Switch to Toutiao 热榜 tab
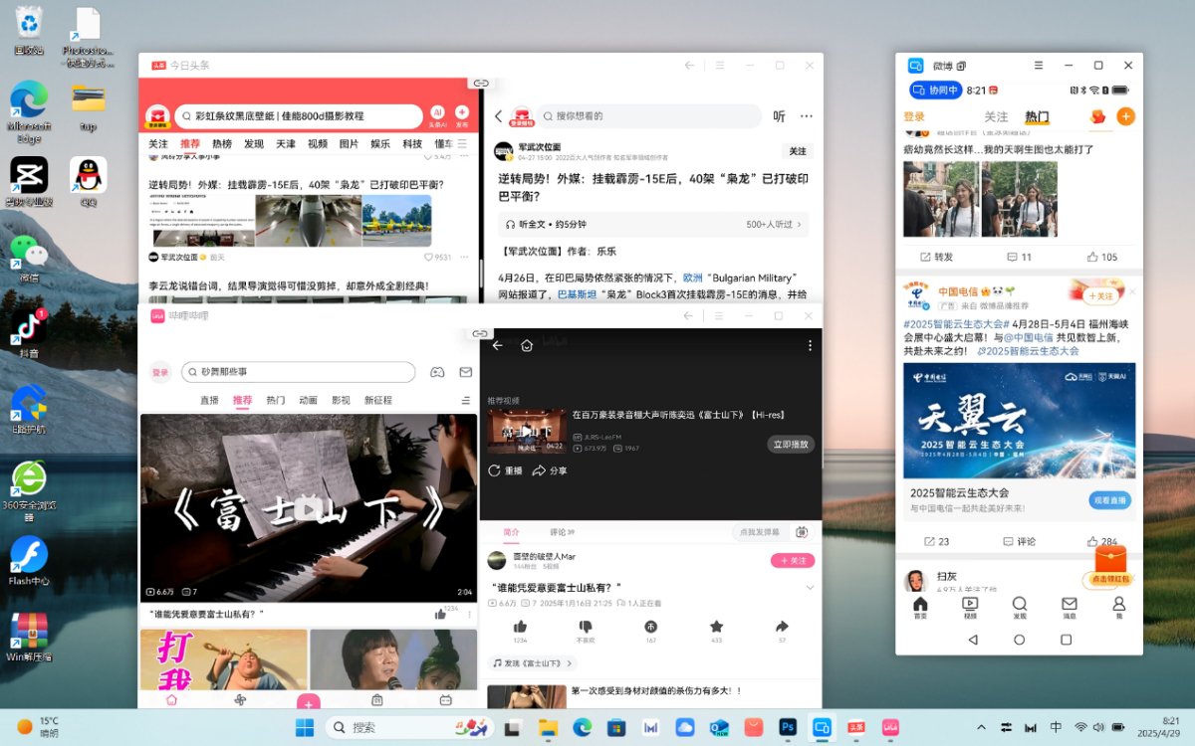Image resolution: width=1195 pixels, height=746 pixels. [x=222, y=144]
